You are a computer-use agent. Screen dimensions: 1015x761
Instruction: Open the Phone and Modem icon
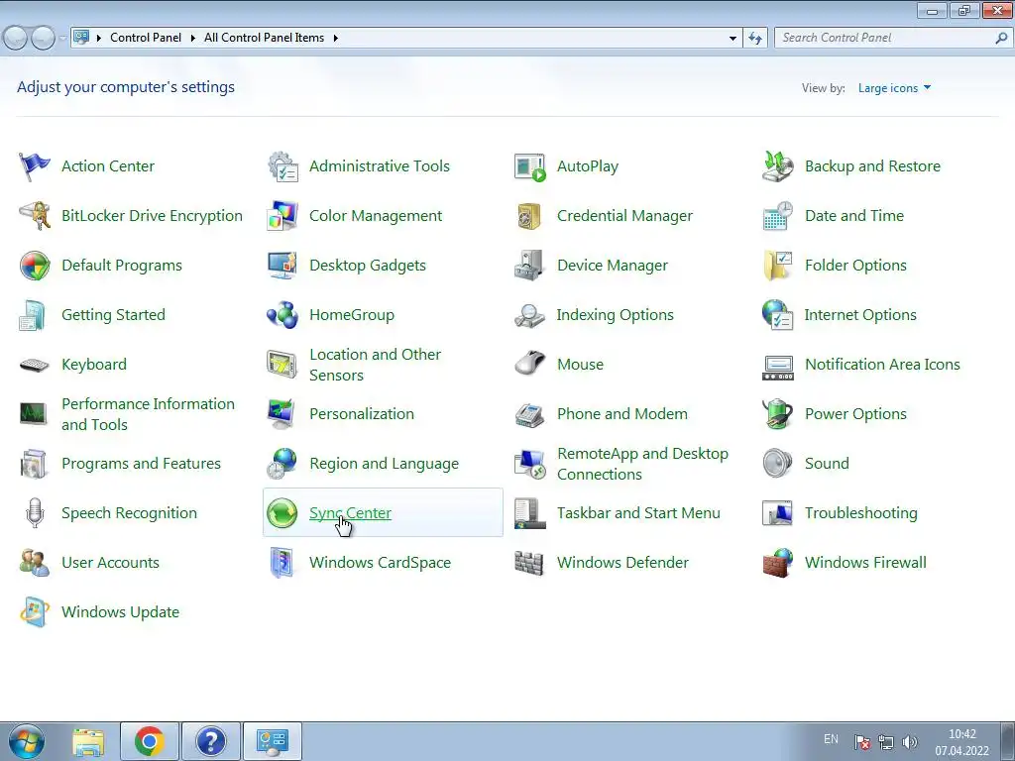530,414
